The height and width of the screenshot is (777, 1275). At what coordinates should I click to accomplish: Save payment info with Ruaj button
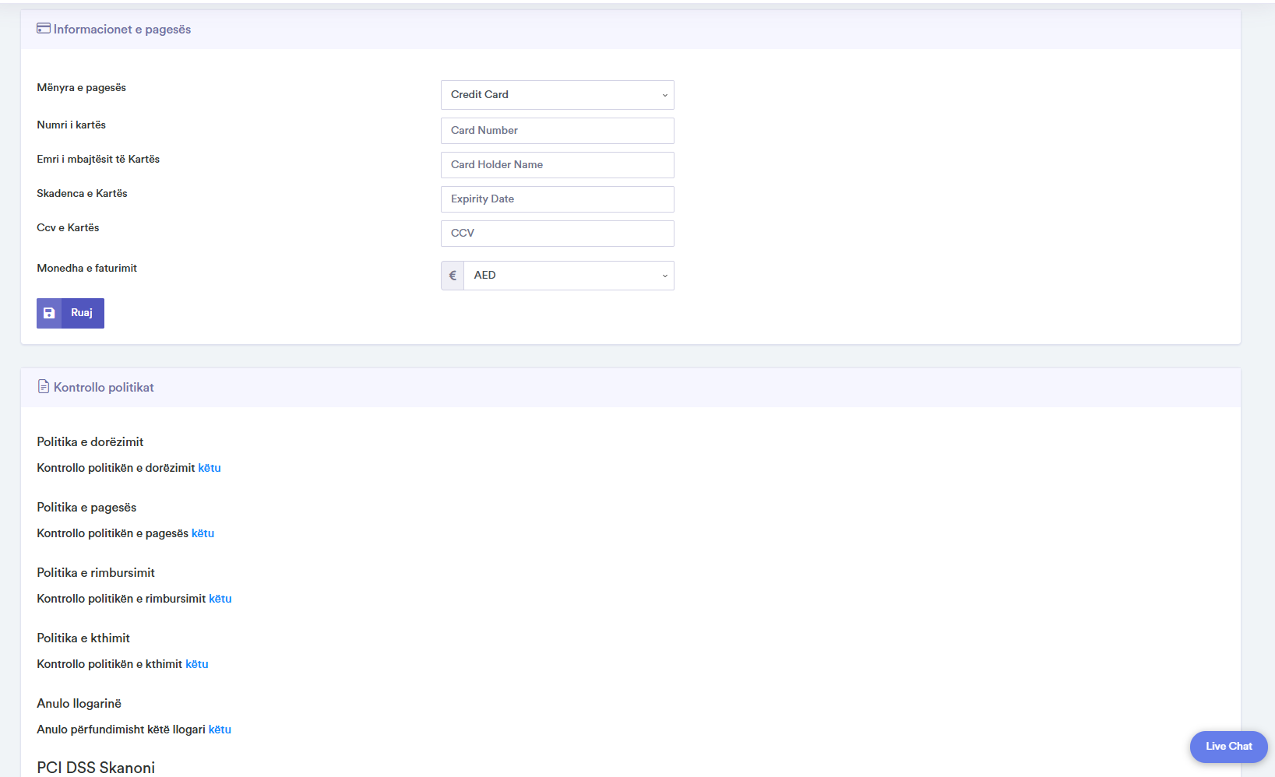pyautogui.click(x=70, y=313)
